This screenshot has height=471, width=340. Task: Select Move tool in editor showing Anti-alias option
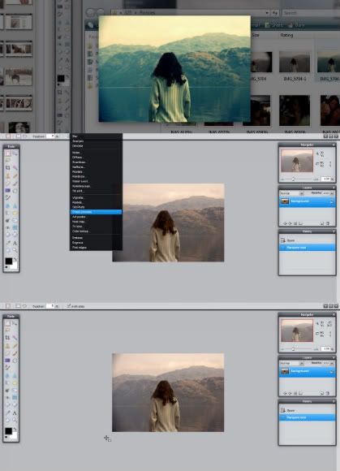click(15, 323)
